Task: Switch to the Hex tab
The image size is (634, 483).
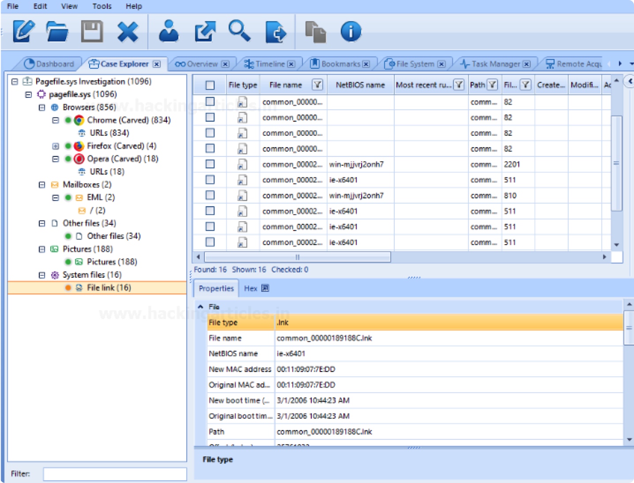Action: point(250,288)
